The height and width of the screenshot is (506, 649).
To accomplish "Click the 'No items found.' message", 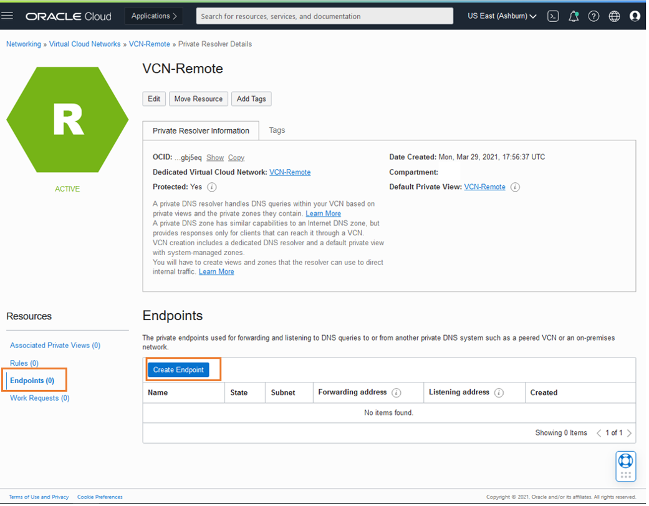I will point(388,413).
